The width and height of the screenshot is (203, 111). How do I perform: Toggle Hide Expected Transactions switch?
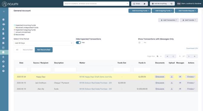pos(78,43)
